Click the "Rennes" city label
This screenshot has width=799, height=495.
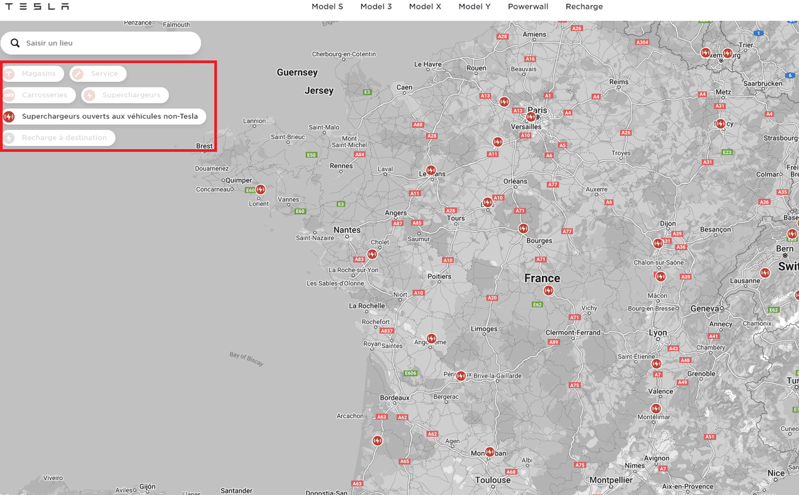[x=341, y=166]
